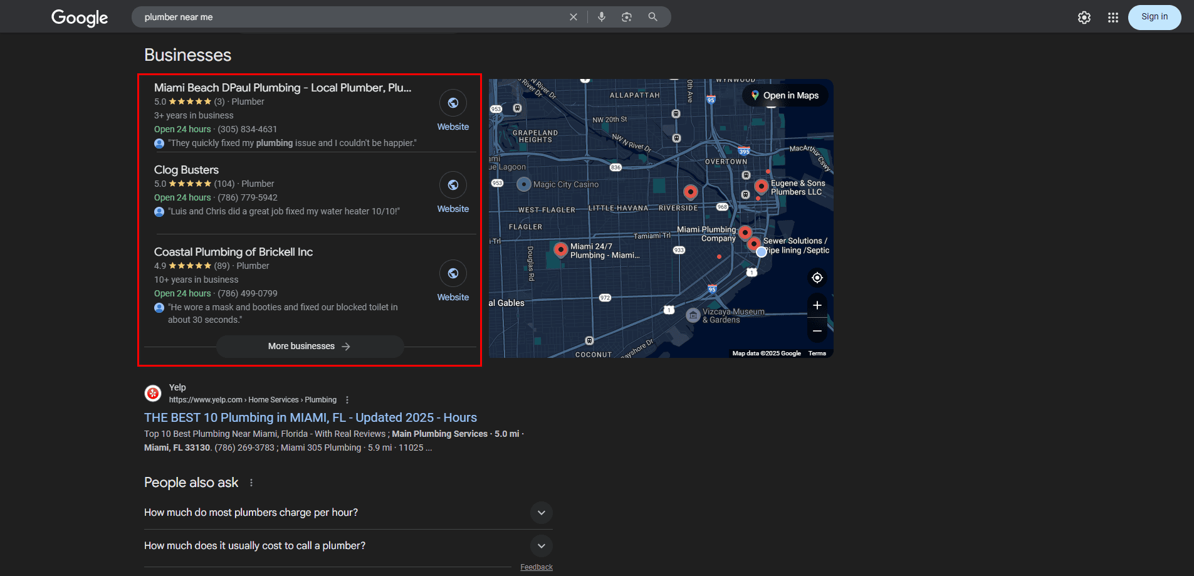Image resolution: width=1194 pixels, height=576 pixels.
Task: Click the red pin near Riverside on map
Action: pos(691,192)
